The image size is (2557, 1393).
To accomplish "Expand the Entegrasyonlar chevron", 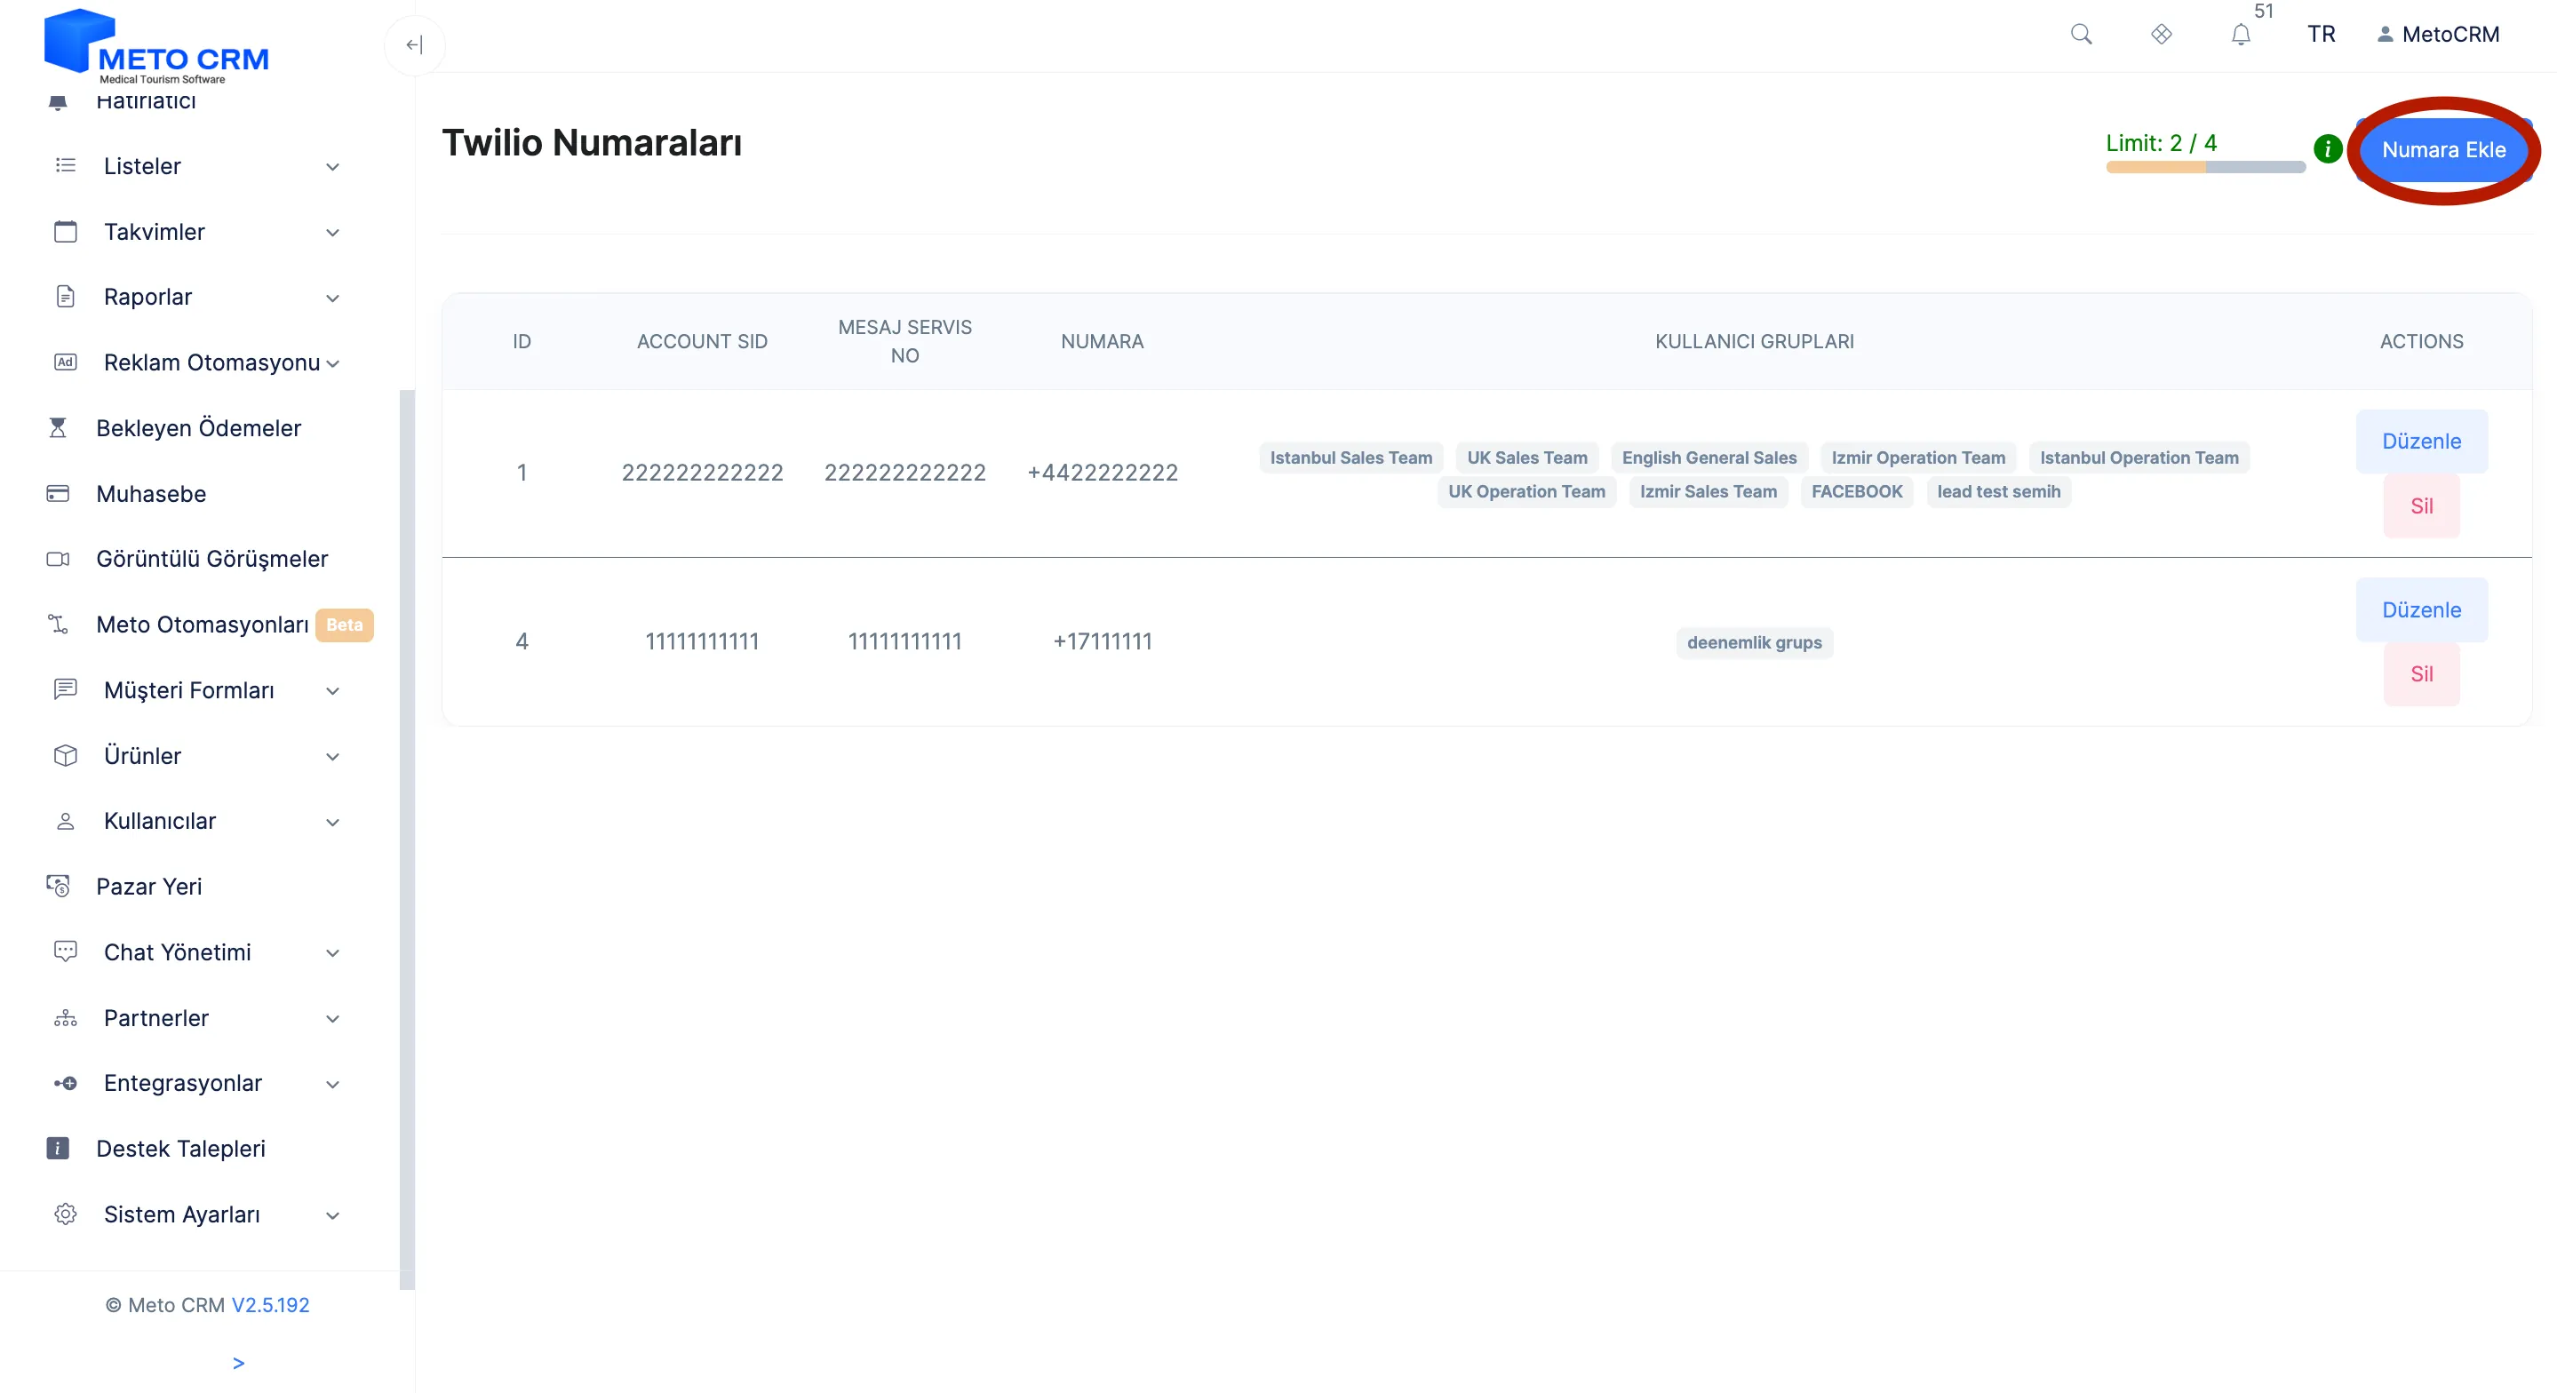I will tap(333, 1084).
